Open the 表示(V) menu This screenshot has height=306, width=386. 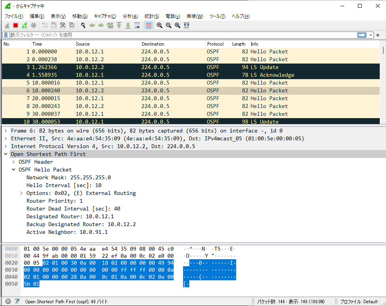point(58,16)
